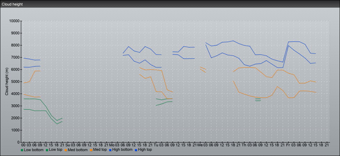Click the 8000 value on y-axis
The image size is (340, 156).
pyautogui.click(x=15, y=45)
